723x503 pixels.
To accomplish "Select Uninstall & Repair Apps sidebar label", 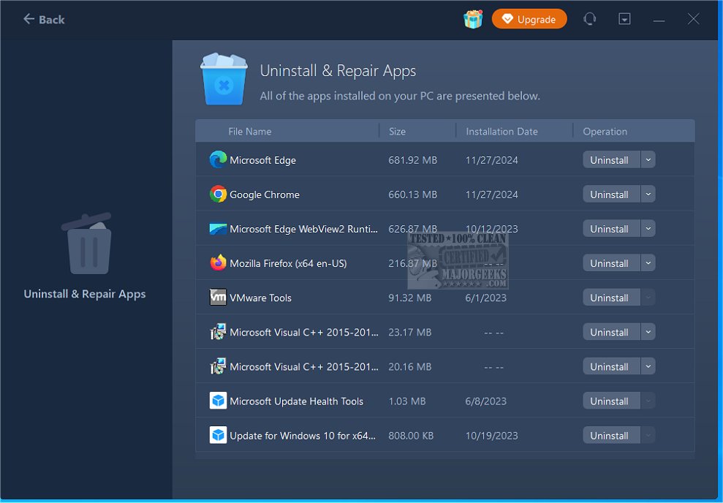I will [x=85, y=294].
